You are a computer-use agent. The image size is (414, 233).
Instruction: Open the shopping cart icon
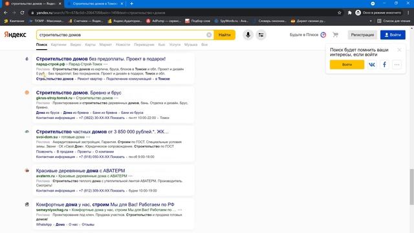(335, 34)
